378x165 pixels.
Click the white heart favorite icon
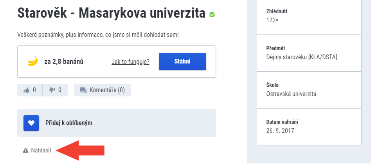coord(31,123)
